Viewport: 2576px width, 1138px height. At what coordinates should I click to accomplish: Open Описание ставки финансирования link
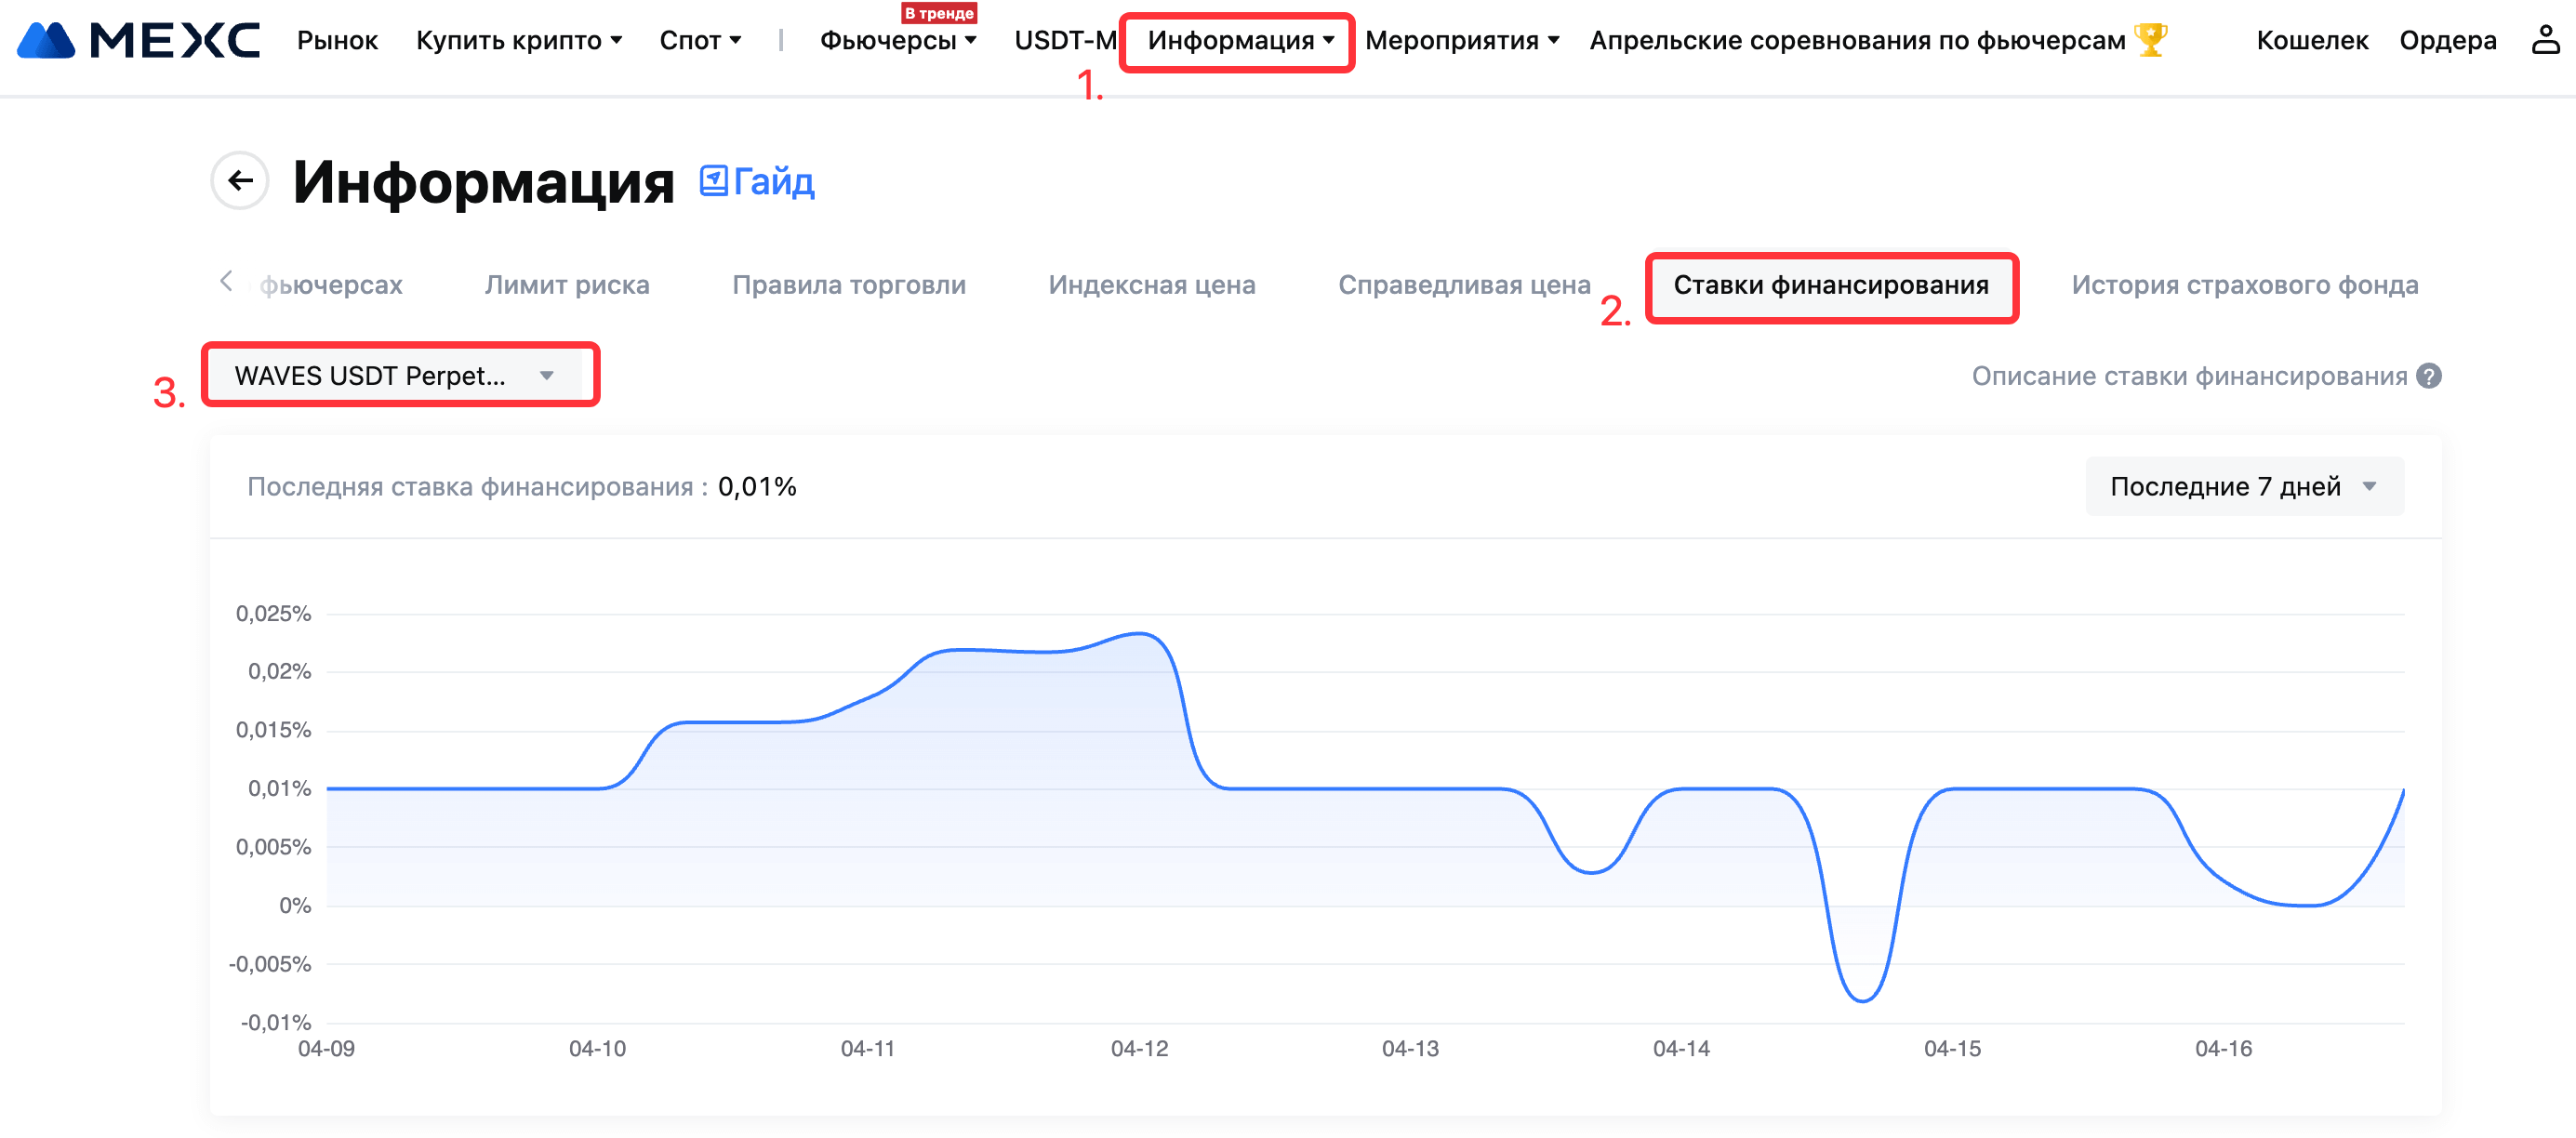point(2188,376)
